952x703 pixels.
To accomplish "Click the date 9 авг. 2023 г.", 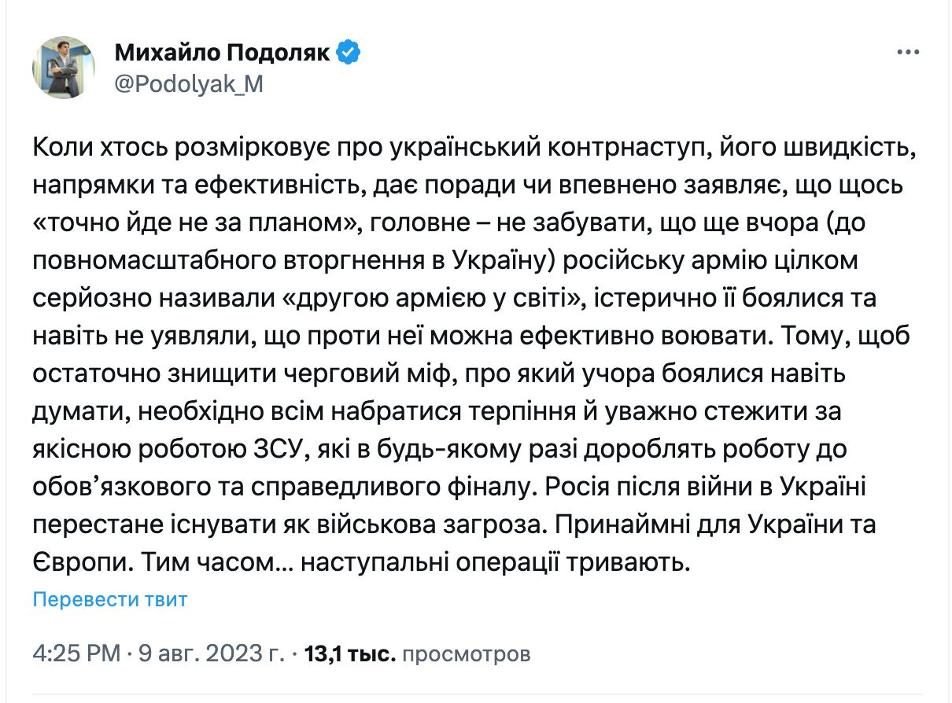I will tap(212, 653).
